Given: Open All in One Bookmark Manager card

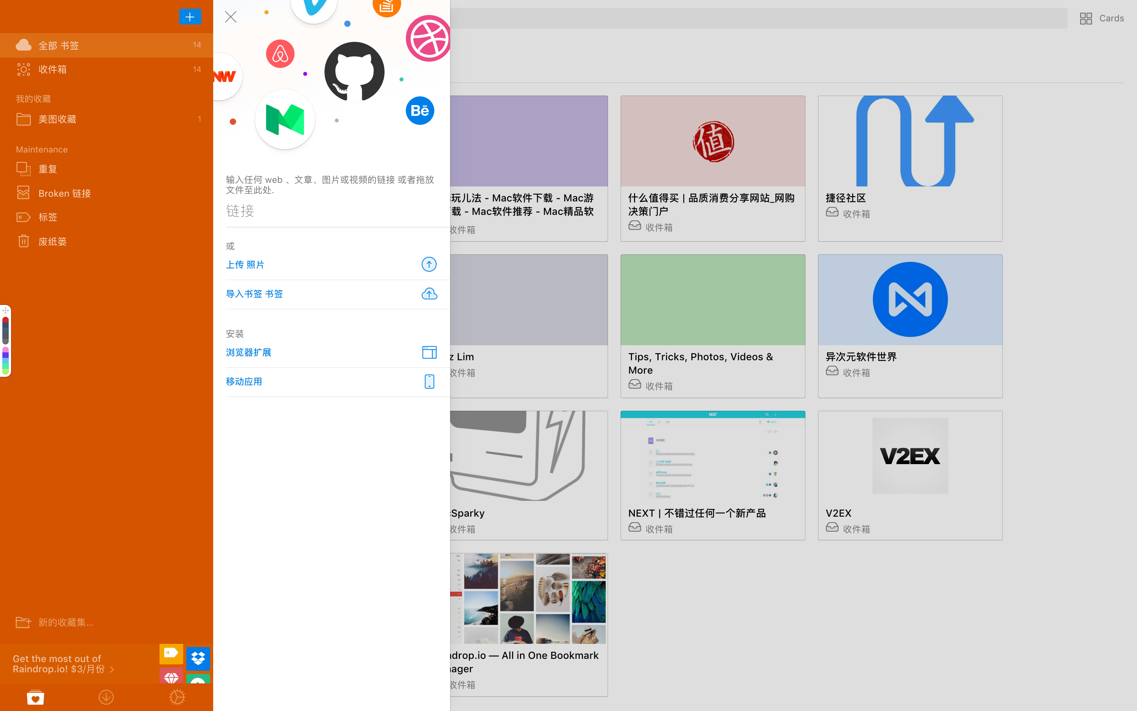Looking at the screenshot, I should tap(529, 624).
